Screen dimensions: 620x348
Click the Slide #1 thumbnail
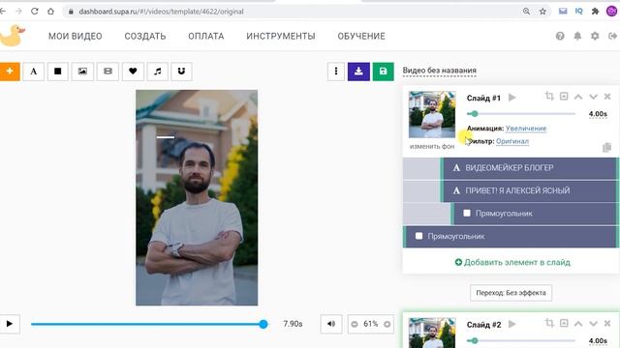click(432, 114)
